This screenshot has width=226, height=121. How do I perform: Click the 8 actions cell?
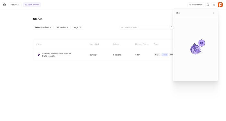click(117, 55)
